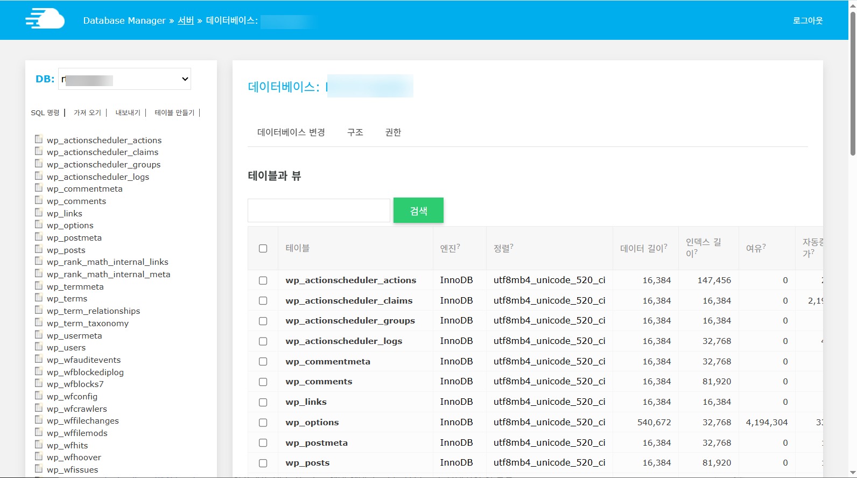This screenshot has width=857, height=478.
Task: Check the wp_links row checkbox
Action: click(x=263, y=403)
